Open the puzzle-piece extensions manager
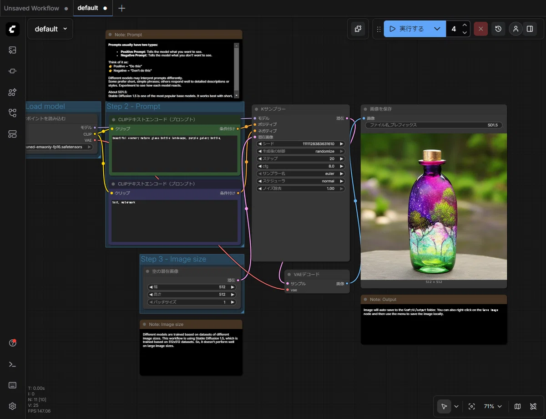 pos(358,29)
